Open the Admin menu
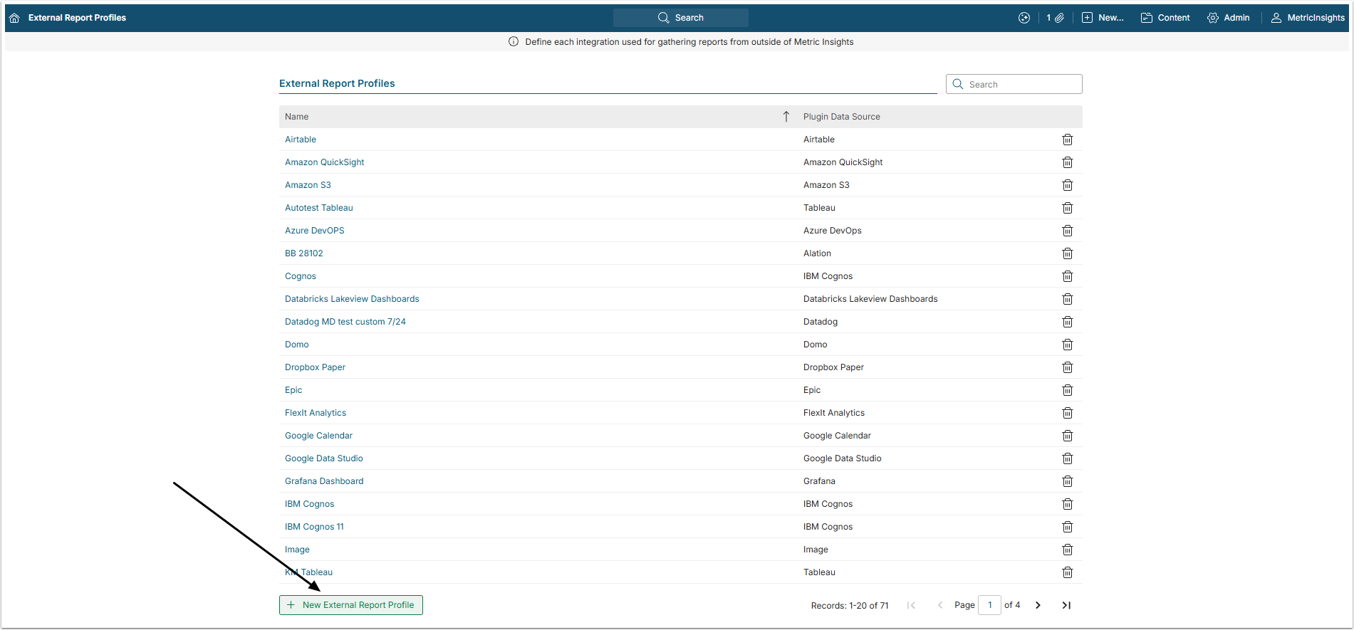Viewport: 1354px width, 630px height. tap(1229, 18)
